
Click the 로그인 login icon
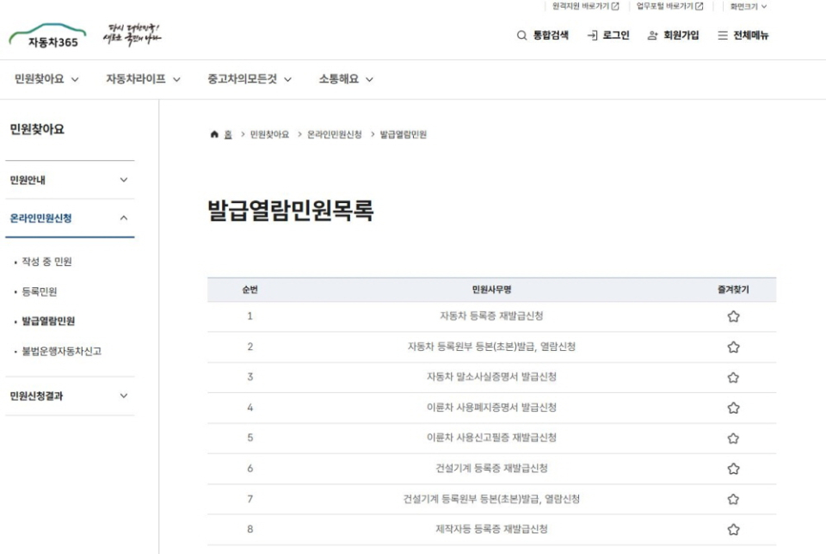[x=593, y=35]
